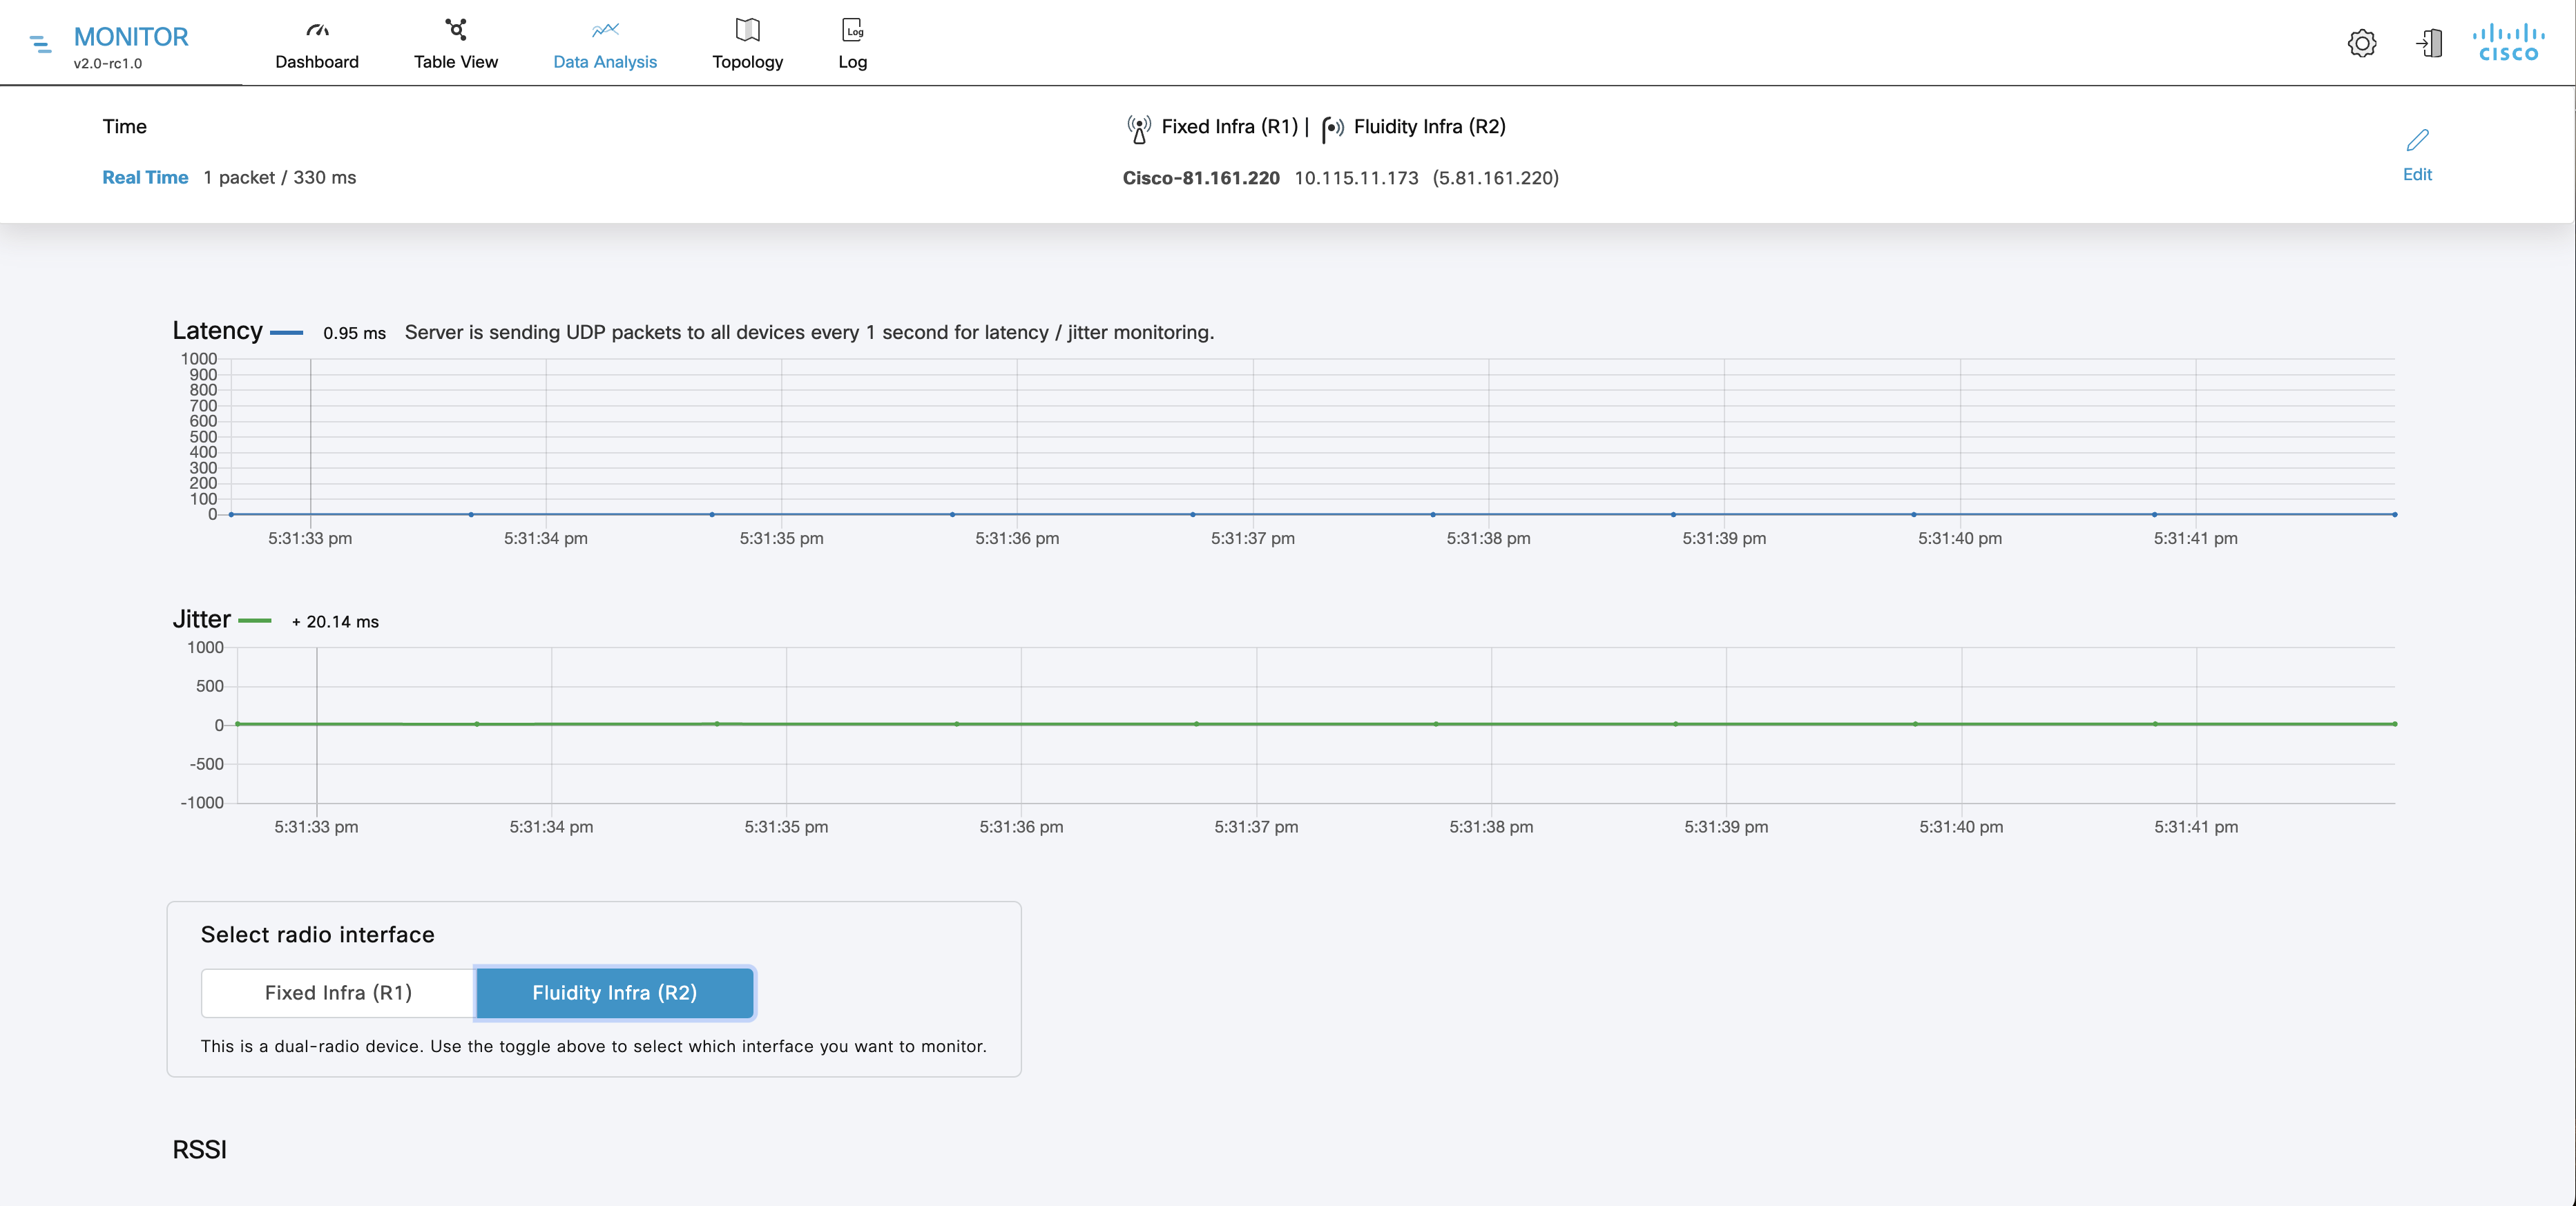This screenshot has width=2576, height=1206.
Task: Click the + 20.14 ms jitter value
Action: click(x=335, y=621)
